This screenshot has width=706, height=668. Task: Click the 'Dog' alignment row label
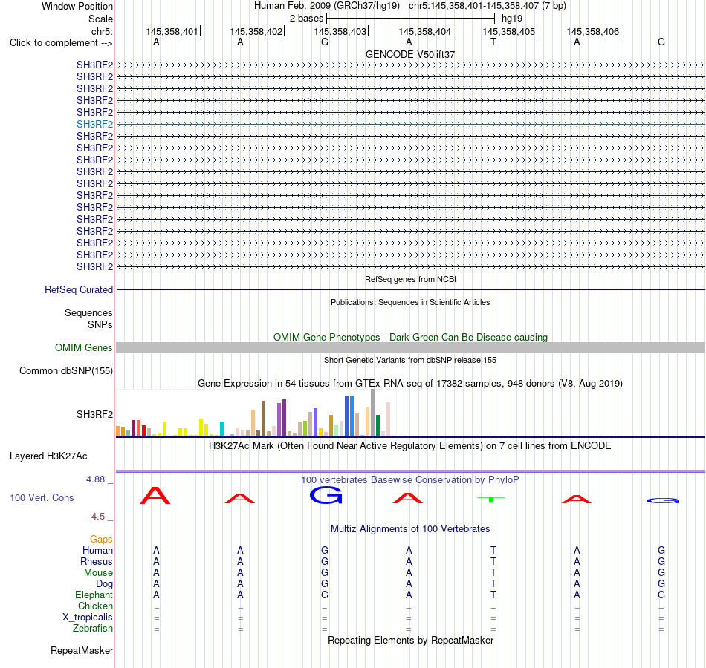(x=104, y=584)
